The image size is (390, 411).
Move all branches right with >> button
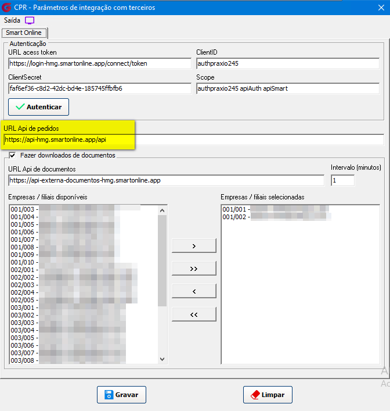[x=194, y=269]
